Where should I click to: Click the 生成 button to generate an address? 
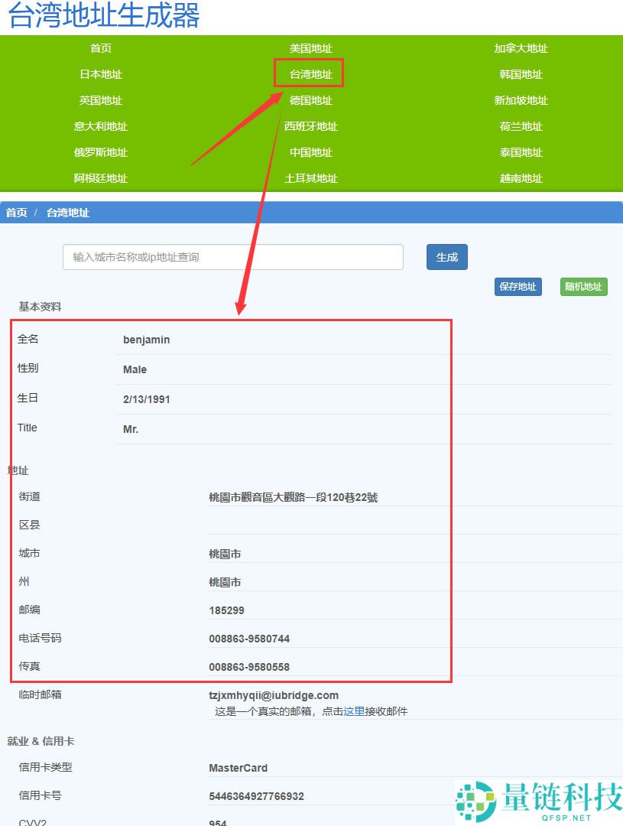click(x=446, y=257)
